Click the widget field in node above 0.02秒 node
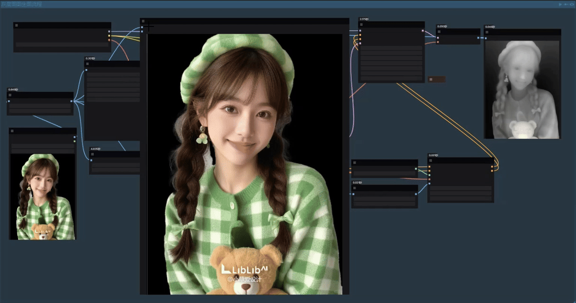The image size is (576, 303). [384, 173]
